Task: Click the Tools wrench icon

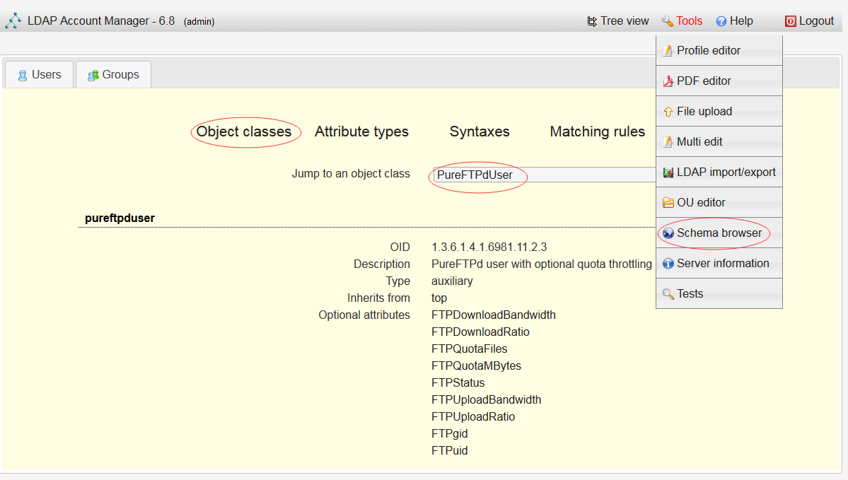Action: point(667,21)
